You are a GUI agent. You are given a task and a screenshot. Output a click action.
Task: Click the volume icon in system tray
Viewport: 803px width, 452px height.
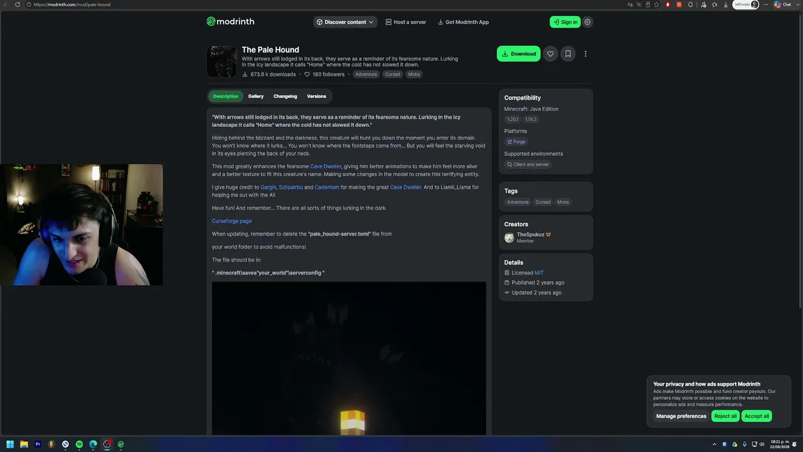click(762, 444)
